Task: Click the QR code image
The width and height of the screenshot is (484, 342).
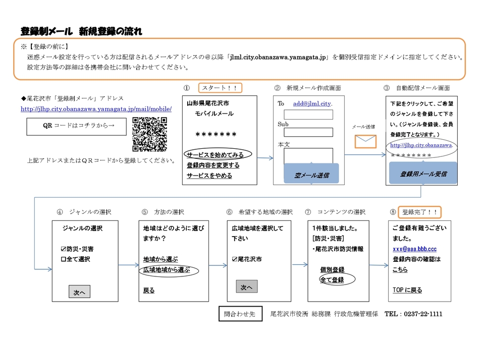Action: 150,134
